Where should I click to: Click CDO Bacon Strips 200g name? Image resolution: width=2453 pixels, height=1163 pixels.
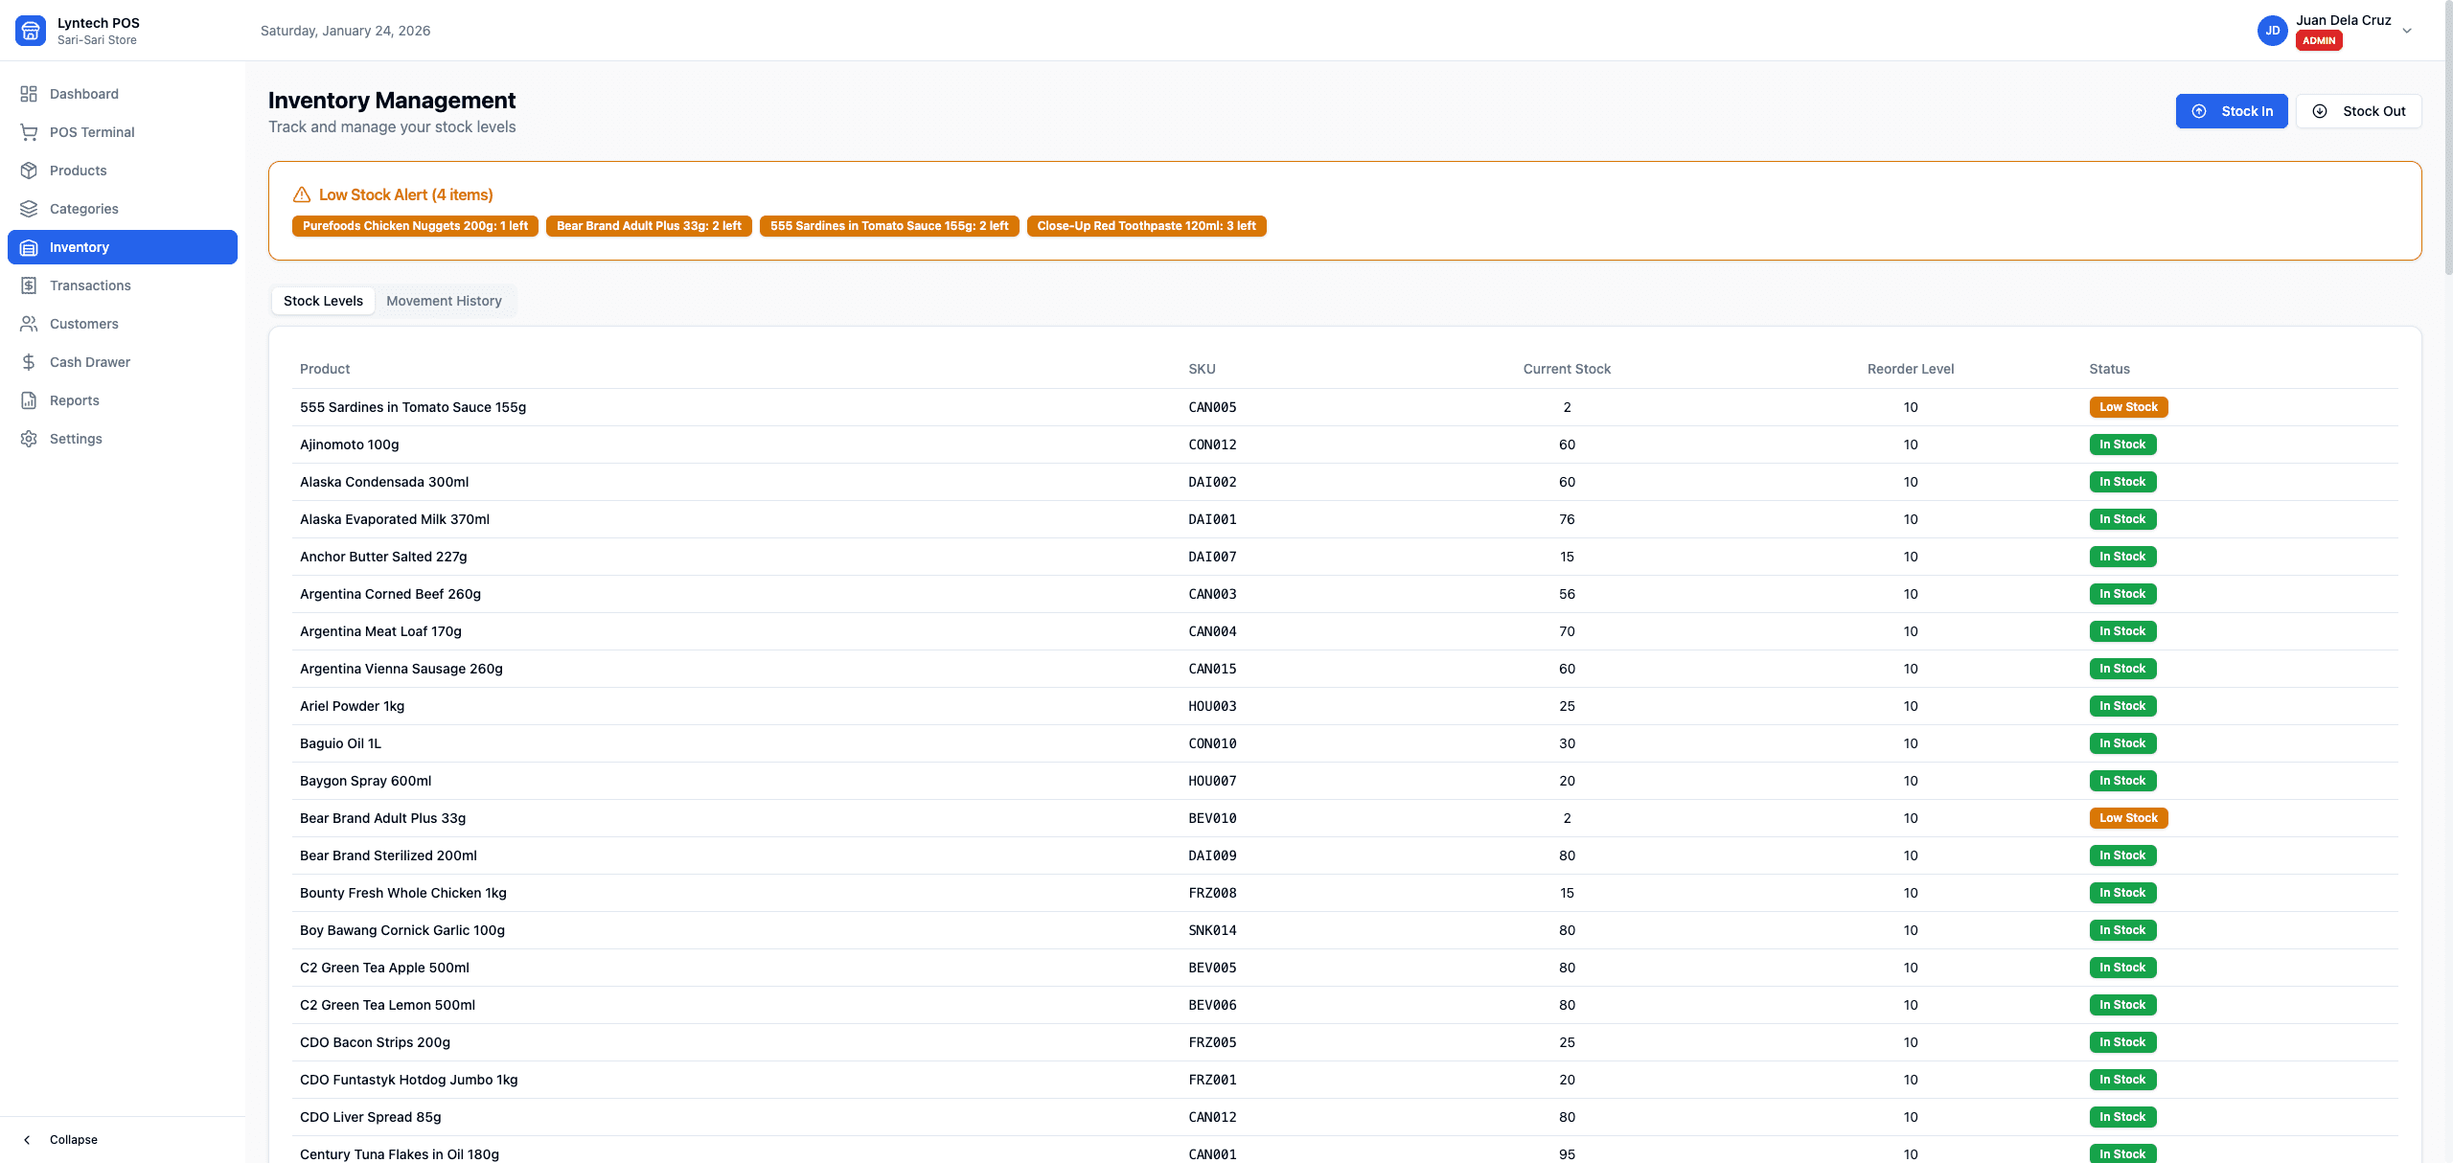375,1042
